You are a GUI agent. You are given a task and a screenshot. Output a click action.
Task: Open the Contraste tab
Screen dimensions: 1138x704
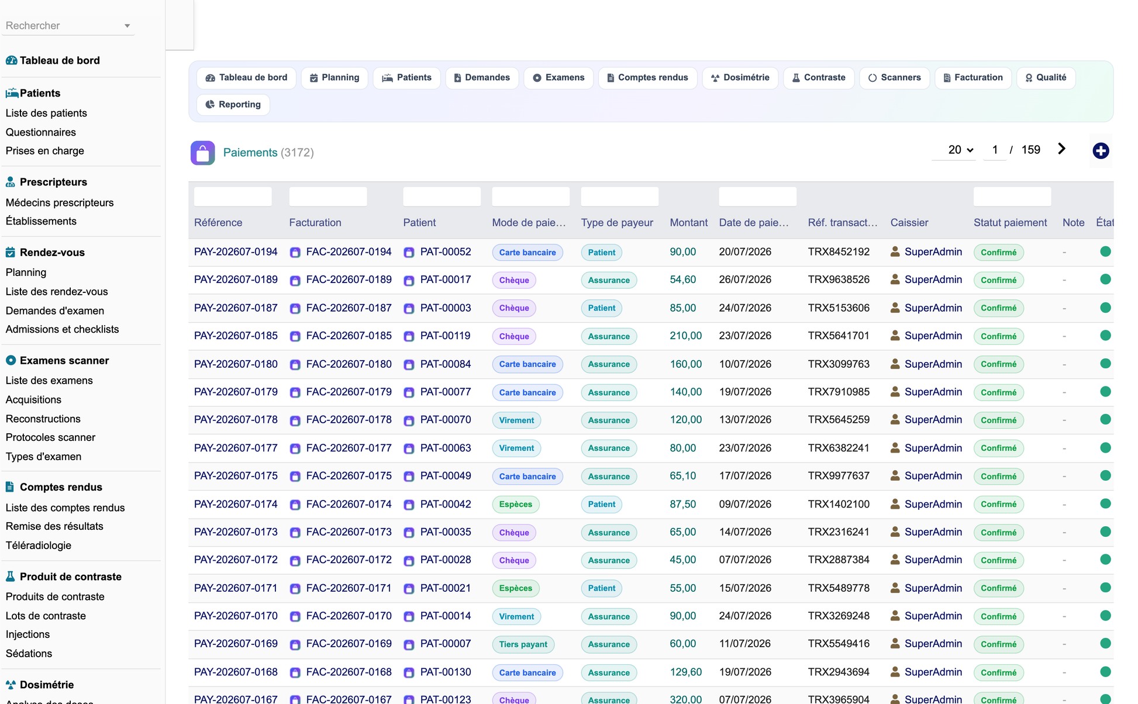(x=819, y=78)
